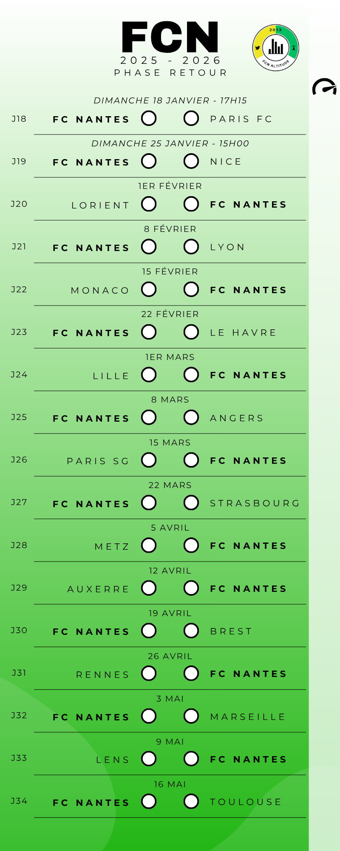Screen dimensions: 340x851
Task: Click the Twitter bird on the logo
Action: tap(258, 48)
